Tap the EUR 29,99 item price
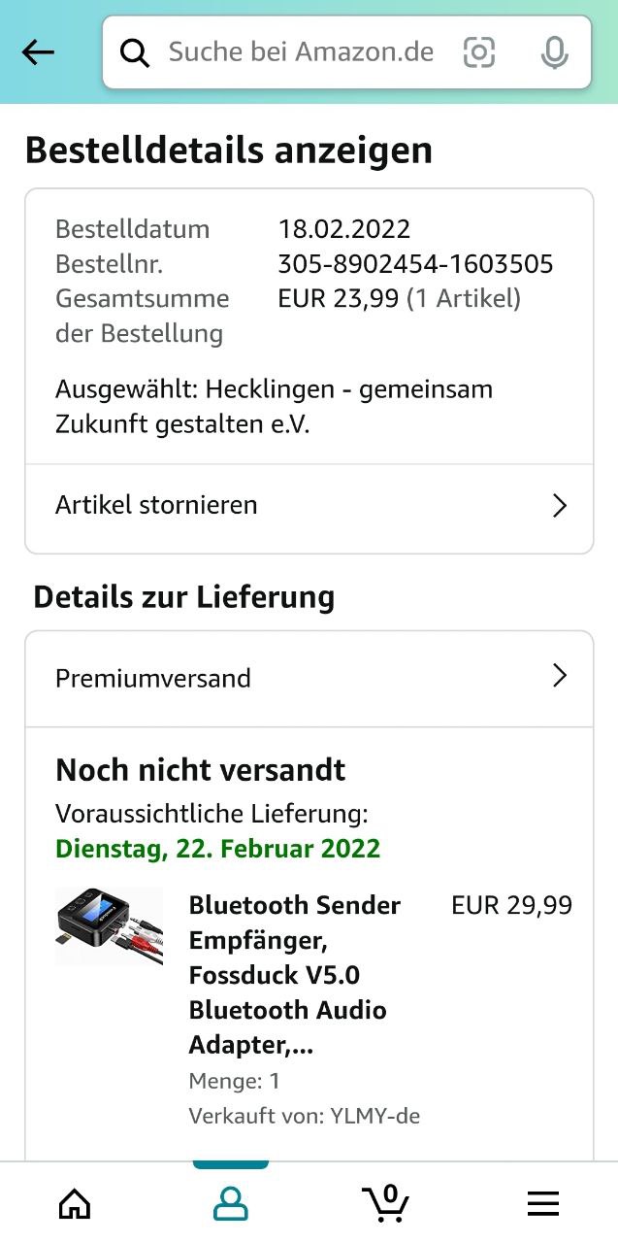Image resolution: width=618 pixels, height=1243 pixels. [511, 906]
